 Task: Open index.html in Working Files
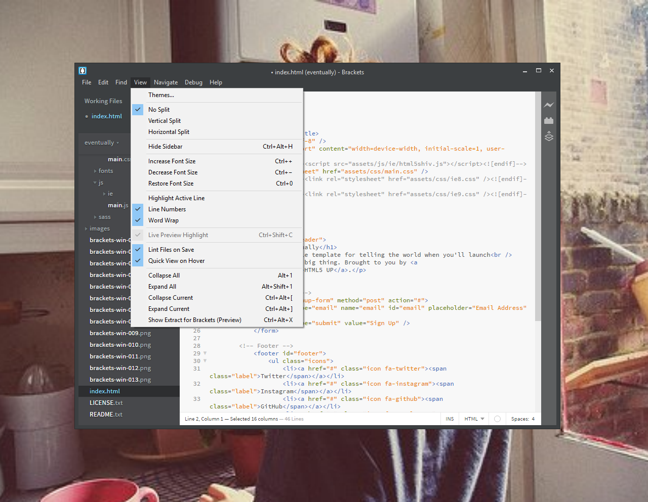pos(107,116)
